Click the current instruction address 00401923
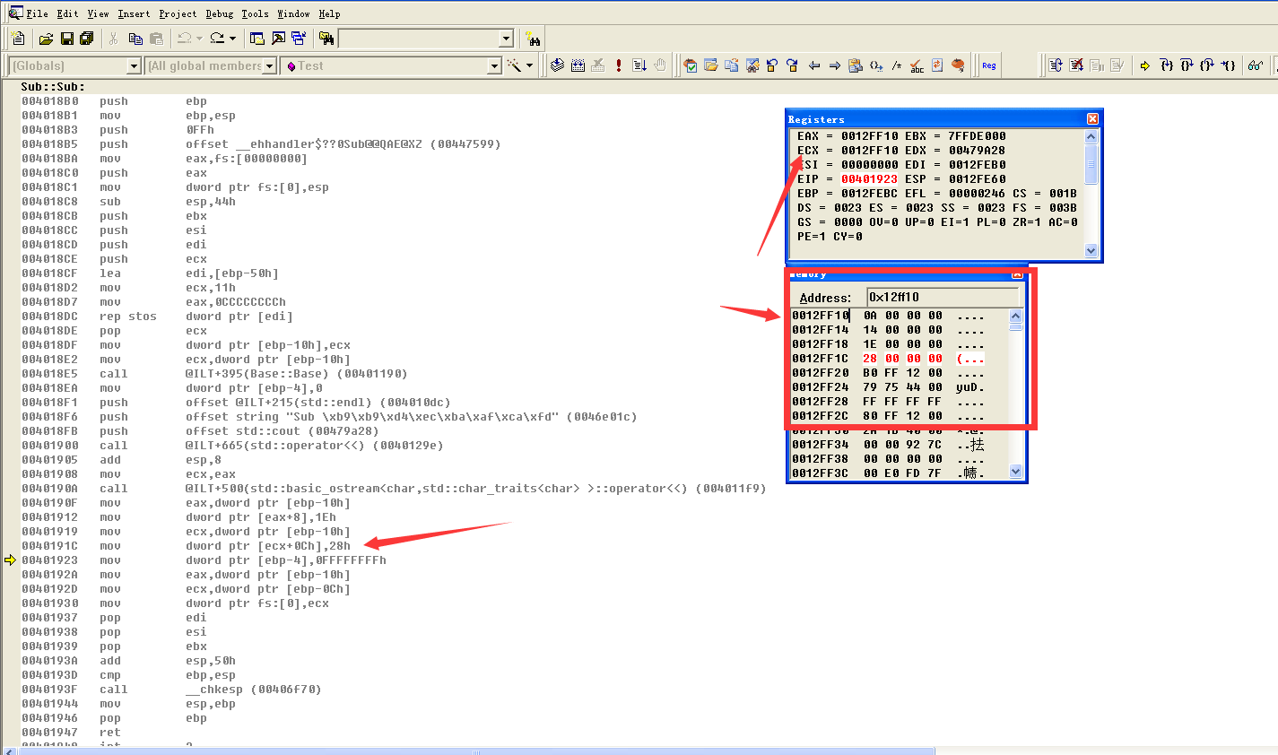This screenshot has width=1278, height=755. click(x=49, y=560)
